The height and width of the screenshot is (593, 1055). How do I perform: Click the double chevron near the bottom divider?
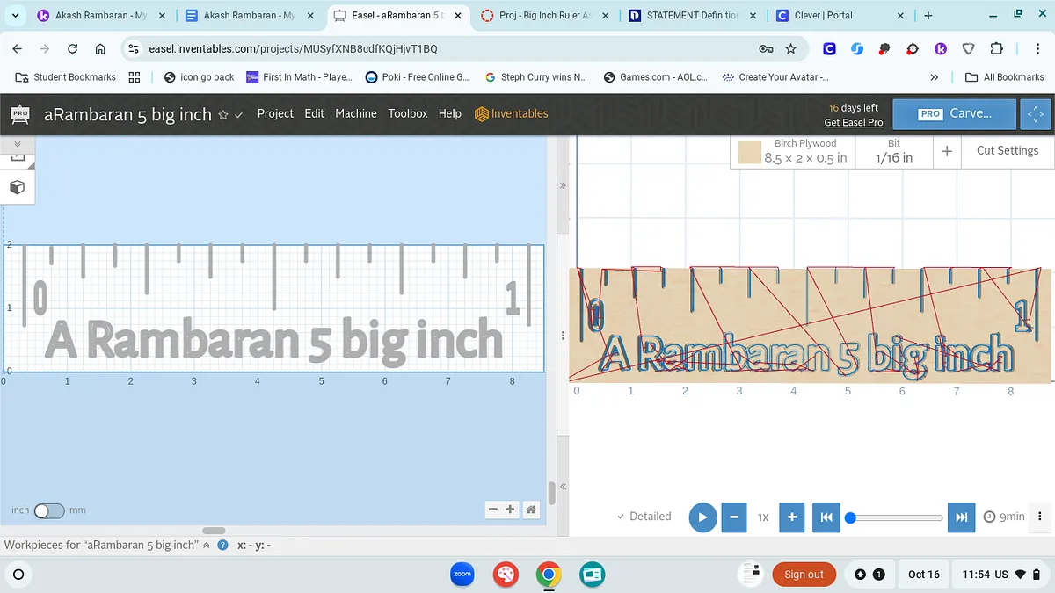563,487
